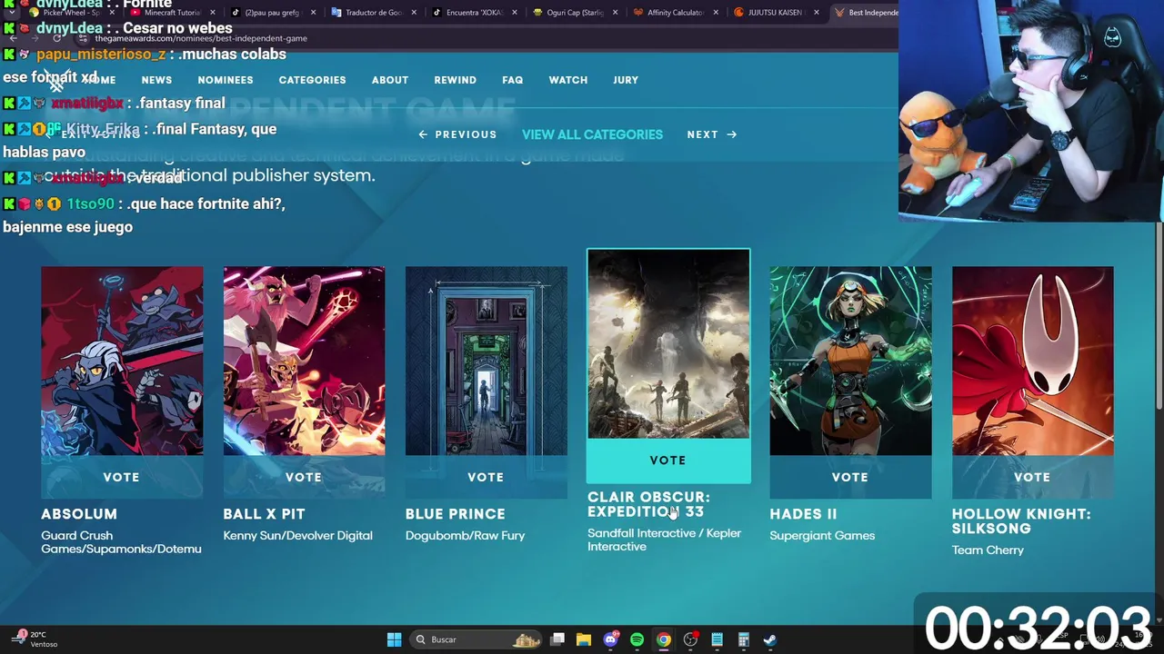Open the WATCH navigation item
Image resolution: width=1164 pixels, height=654 pixels.
coord(568,80)
